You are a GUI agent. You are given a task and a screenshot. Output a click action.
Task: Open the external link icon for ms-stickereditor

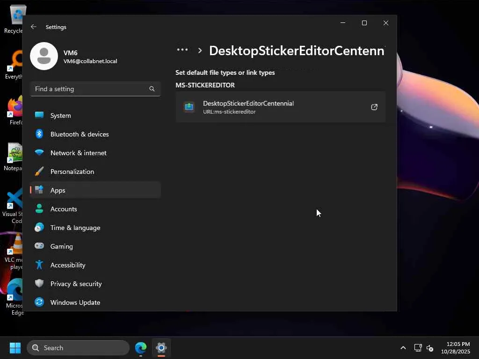374,107
